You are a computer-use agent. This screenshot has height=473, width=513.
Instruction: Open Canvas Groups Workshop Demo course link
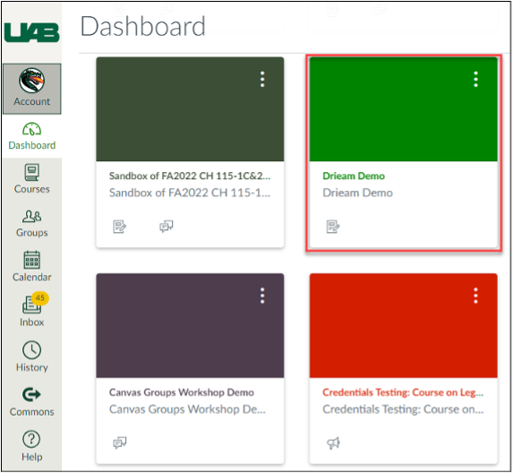pos(181,392)
